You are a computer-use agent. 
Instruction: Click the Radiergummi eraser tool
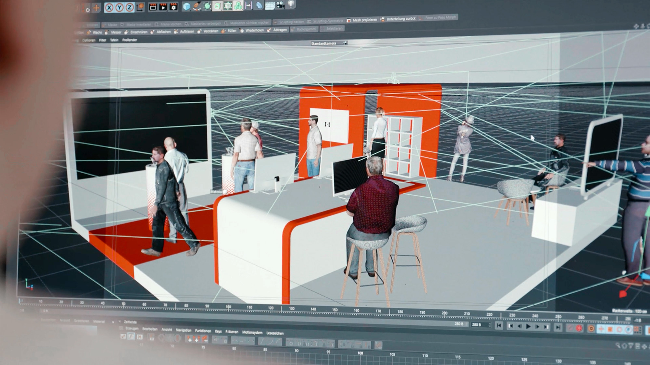(304, 29)
